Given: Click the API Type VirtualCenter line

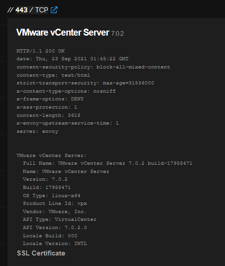Looking at the screenshot, I should (59, 219).
